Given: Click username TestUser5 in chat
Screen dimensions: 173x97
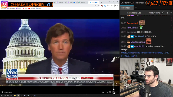Looking at the screenshot, I should [139, 36].
